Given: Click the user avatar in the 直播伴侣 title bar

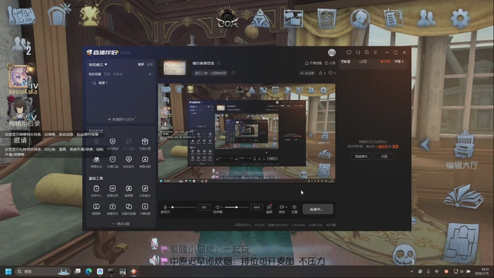Looking at the screenshot, I should [332, 53].
